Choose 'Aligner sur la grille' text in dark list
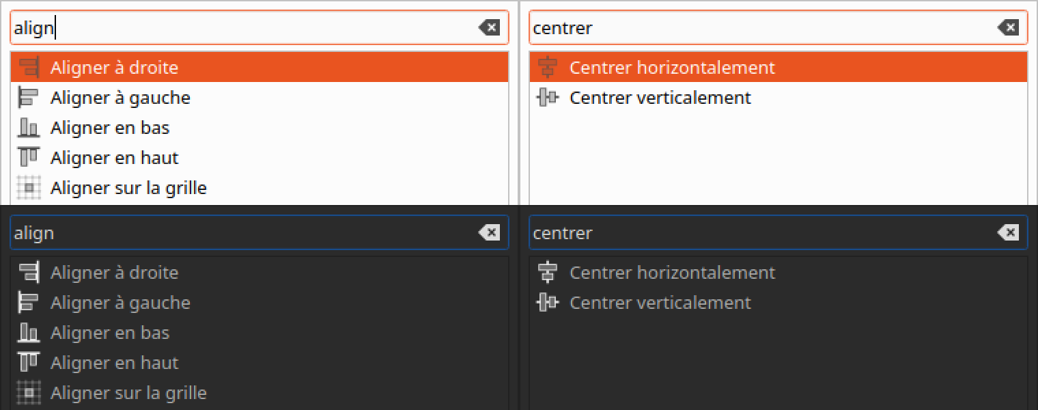Image resolution: width=1038 pixels, height=410 pixels. pos(128,393)
